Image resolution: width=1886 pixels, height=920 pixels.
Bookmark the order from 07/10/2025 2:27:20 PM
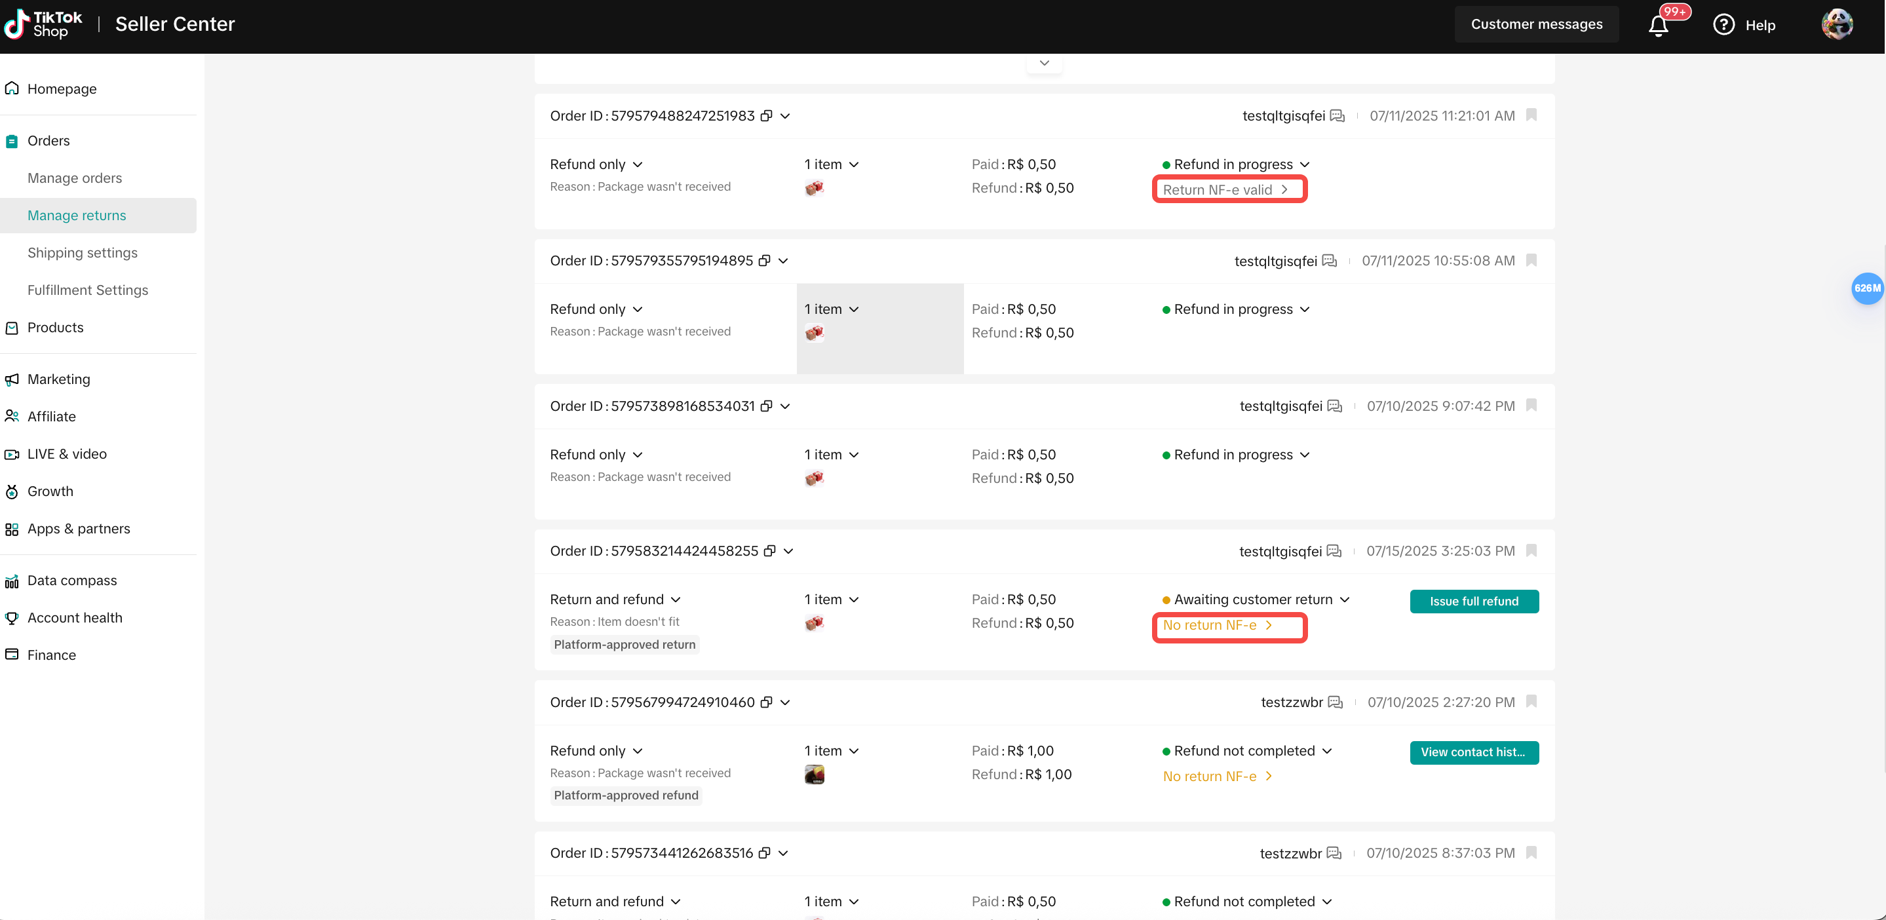pyautogui.click(x=1531, y=702)
